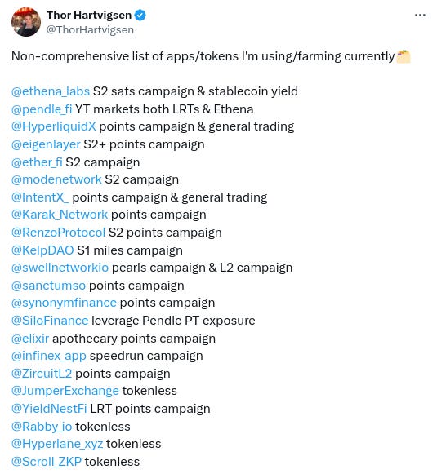Go to the @modenetwork mention
This screenshot has width=437, height=474.
tap(56, 179)
